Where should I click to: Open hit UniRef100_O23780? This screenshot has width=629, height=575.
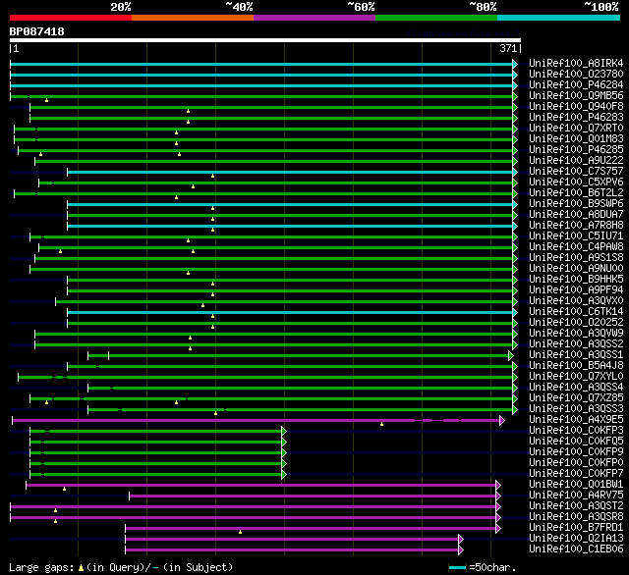click(x=576, y=74)
